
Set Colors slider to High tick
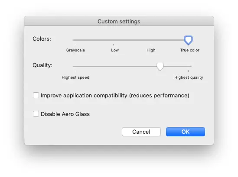[x=151, y=40]
